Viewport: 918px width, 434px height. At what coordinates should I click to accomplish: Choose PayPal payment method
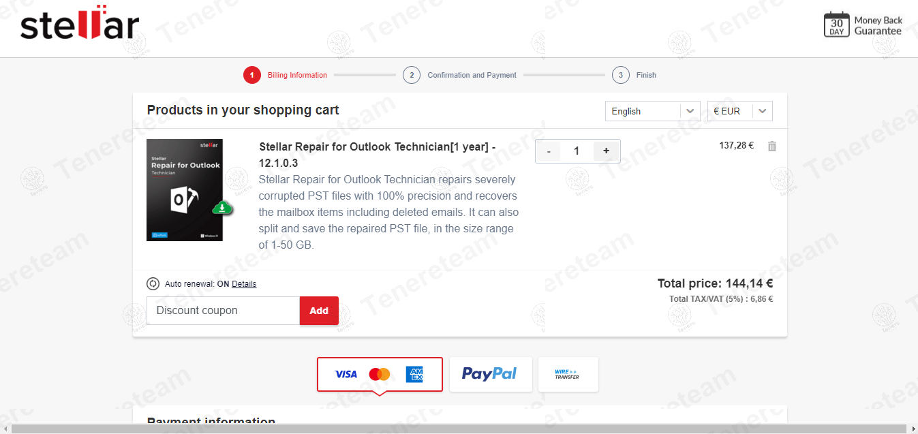pos(491,374)
